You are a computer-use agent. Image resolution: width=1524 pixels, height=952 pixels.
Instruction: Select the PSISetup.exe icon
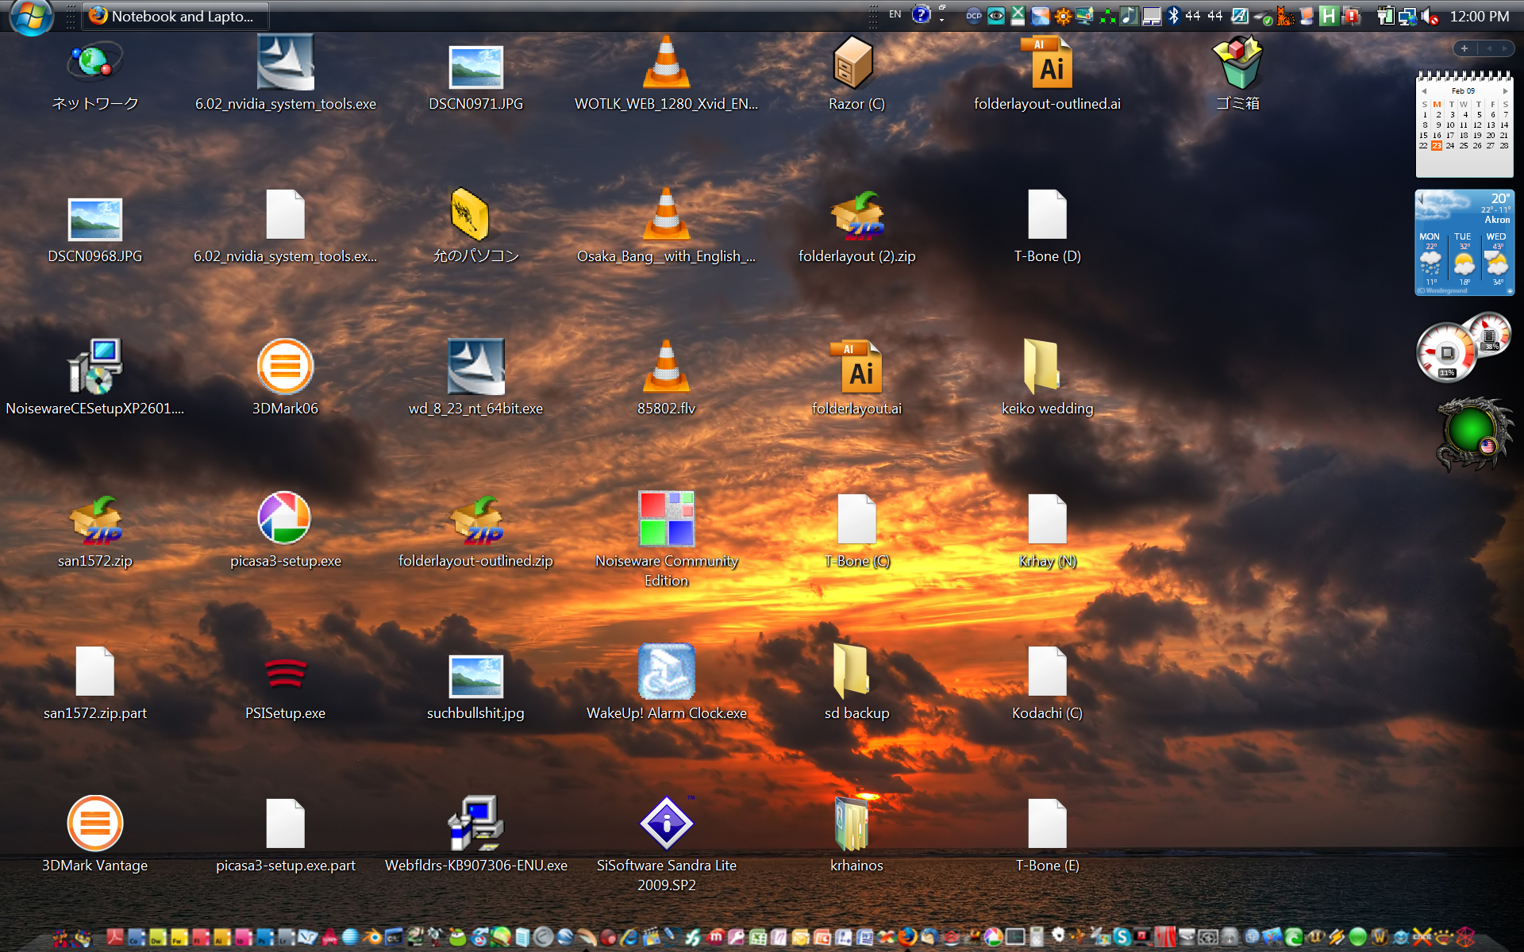[x=285, y=673]
